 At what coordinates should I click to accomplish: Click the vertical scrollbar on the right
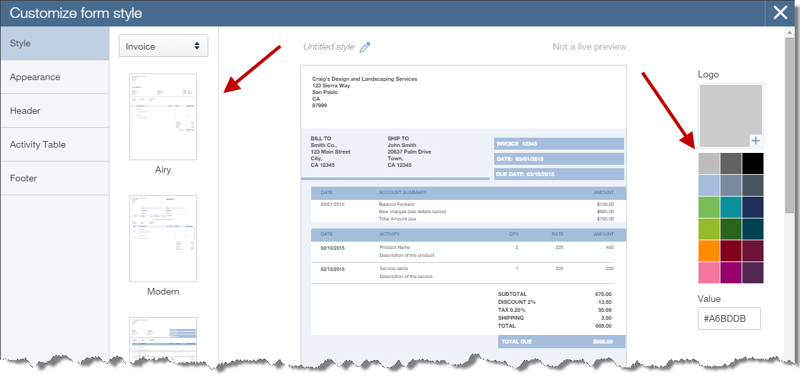(789, 126)
